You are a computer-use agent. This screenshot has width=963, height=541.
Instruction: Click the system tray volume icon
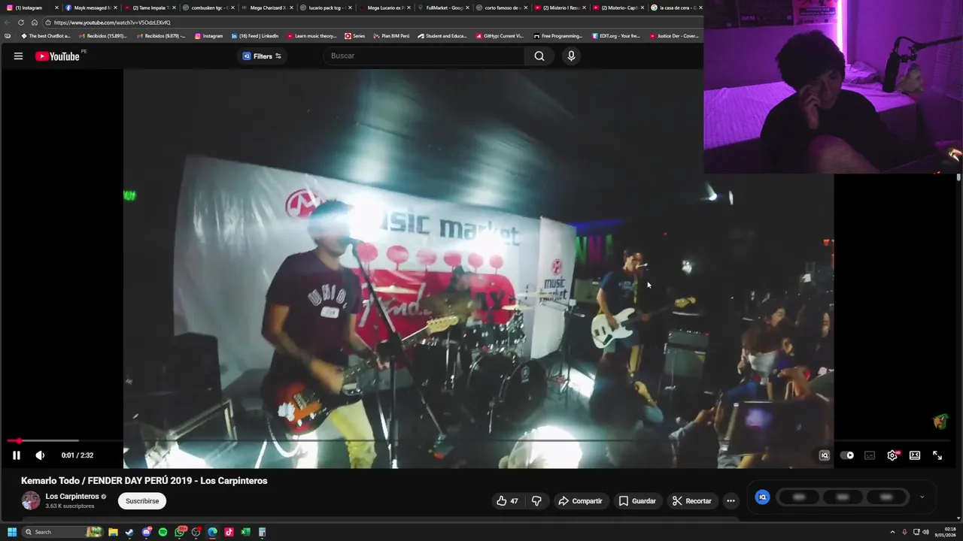pos(925,532)
